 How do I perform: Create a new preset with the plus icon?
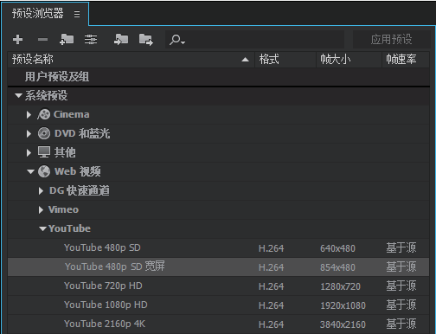[x=17, y=39]
